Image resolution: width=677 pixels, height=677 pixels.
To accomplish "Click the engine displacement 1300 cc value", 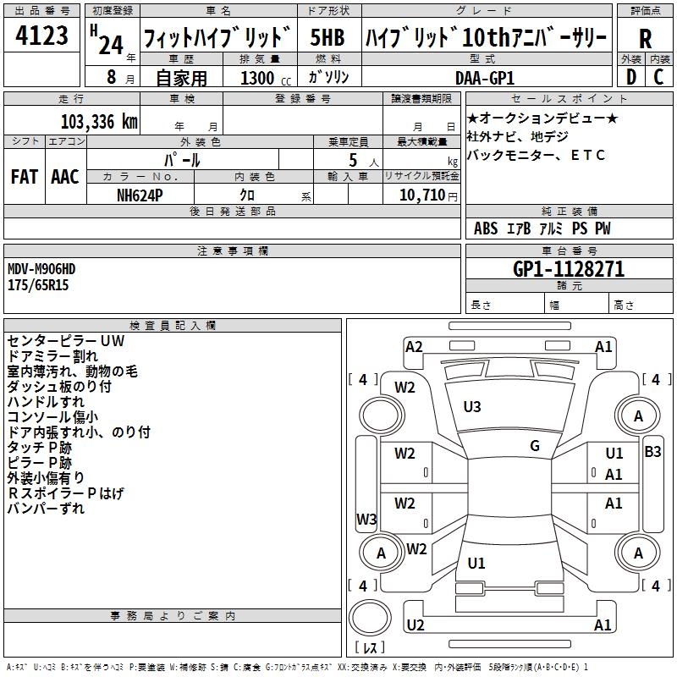I will 261,78.
